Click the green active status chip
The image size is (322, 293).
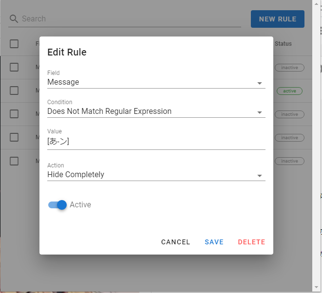tap(289, 91)
